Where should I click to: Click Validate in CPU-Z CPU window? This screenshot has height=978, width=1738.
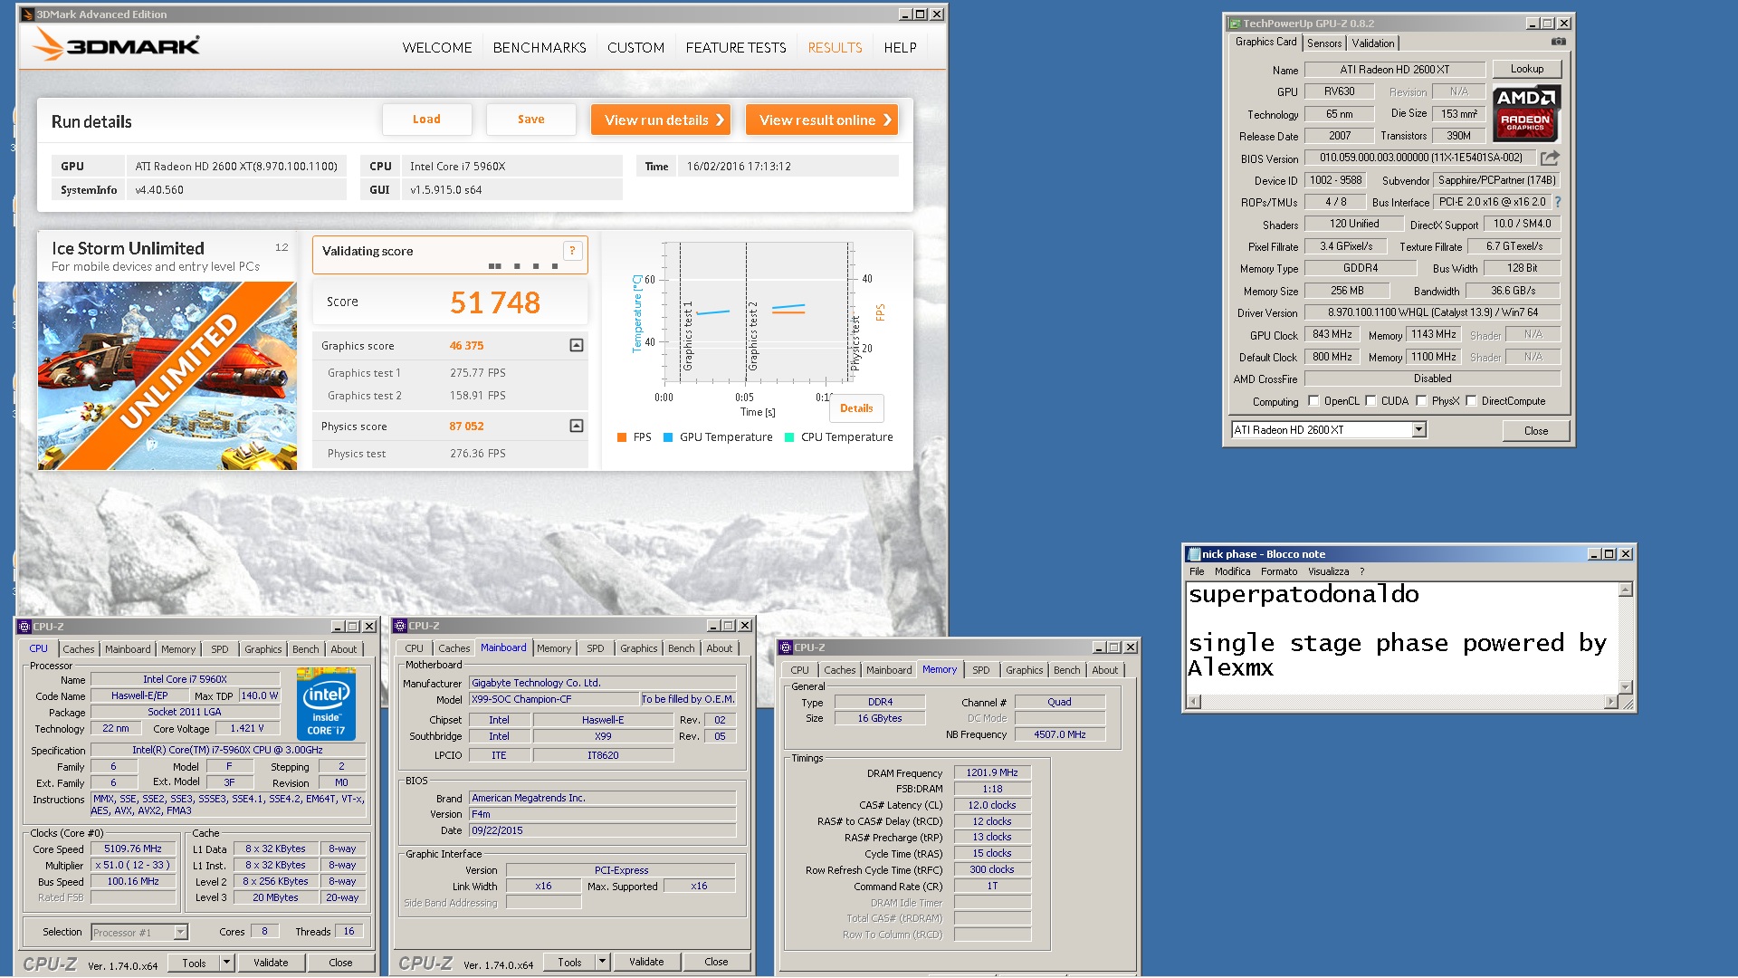[x=271, y=963]
